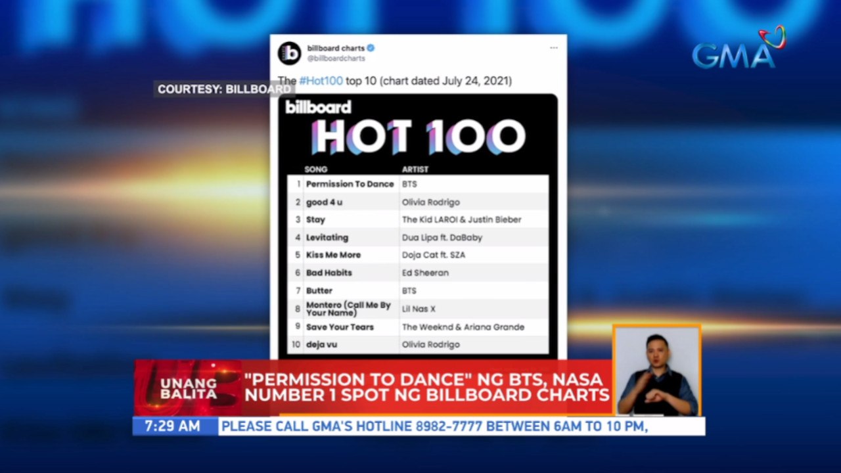841x473 pixels.
Task: Click artist 'Ed Sheeran'
Action: (425, 273)
